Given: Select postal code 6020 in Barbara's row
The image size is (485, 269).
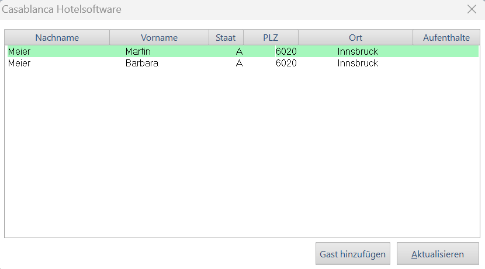Looking at the screenshot, I should [286, 63].
